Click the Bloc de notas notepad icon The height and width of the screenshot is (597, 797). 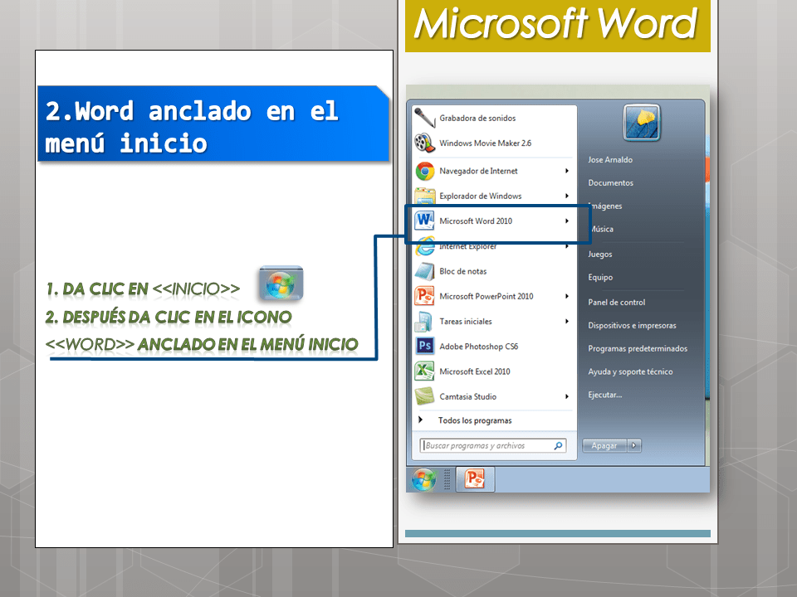(x=425, y=271)
